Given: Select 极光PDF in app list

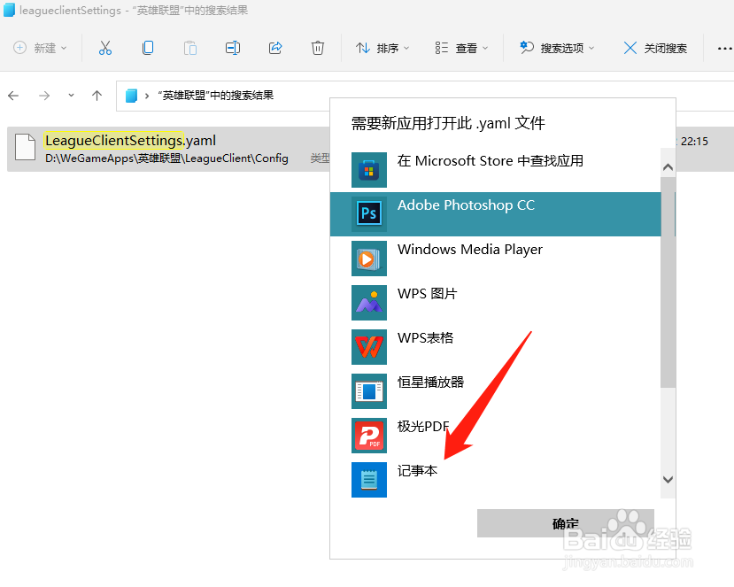Looking at the screenshot, I should 495,435.
